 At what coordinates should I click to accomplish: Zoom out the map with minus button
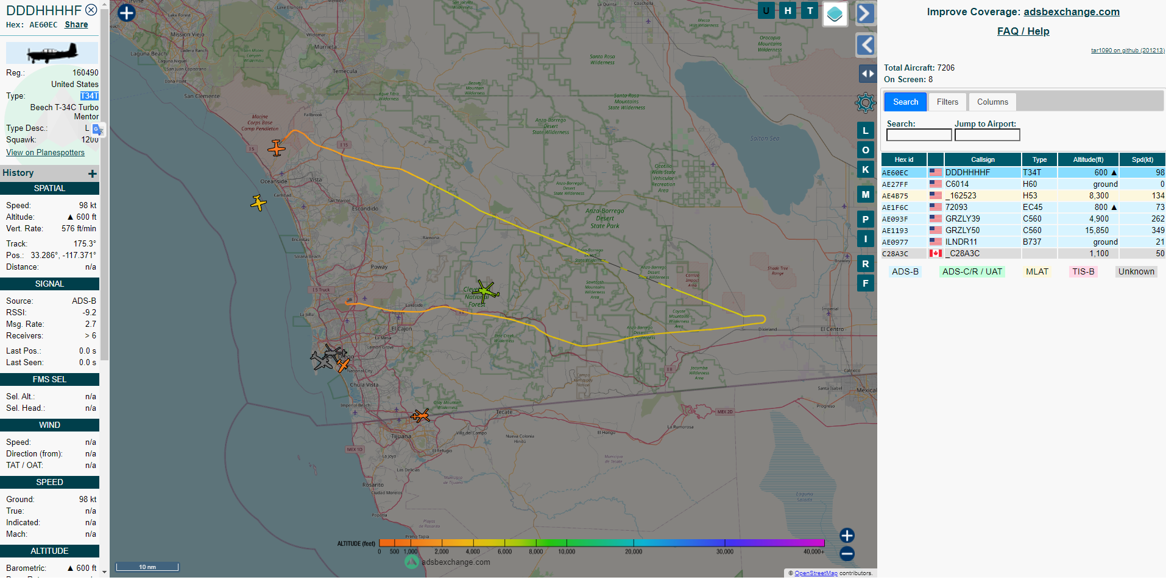point(847,554)
